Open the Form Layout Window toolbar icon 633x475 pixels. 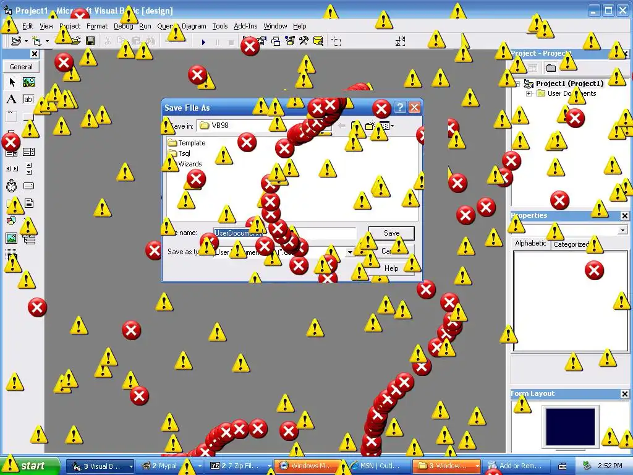tap(276, 41)
